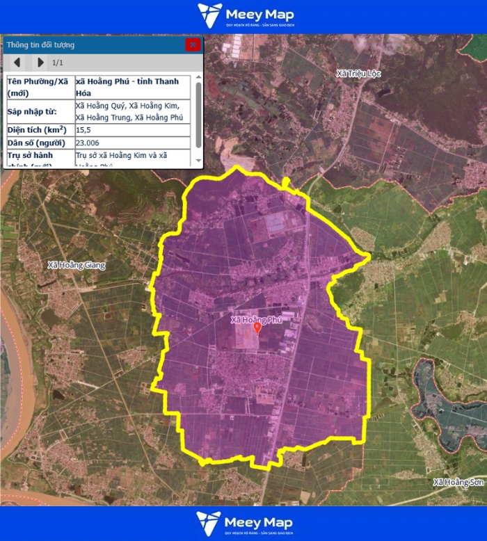Click the Meey Map logo in bottom banner

tap(245, 524)
